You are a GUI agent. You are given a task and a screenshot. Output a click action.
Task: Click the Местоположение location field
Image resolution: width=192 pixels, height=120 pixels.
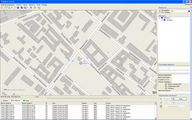click(x=174, y=92)
